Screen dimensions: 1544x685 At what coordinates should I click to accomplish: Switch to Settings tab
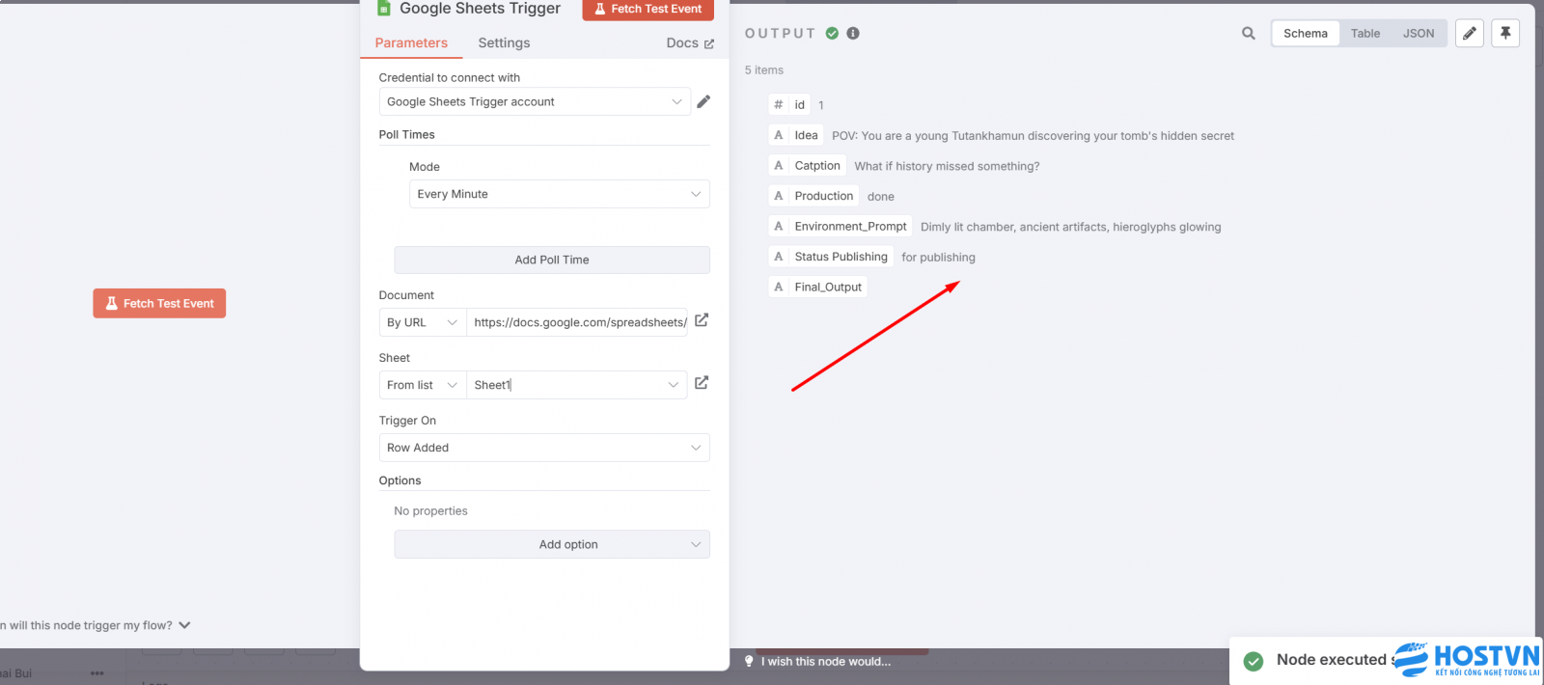tap(504, 43)
